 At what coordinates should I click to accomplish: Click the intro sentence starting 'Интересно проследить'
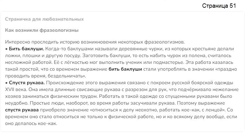tap(95, 42)
